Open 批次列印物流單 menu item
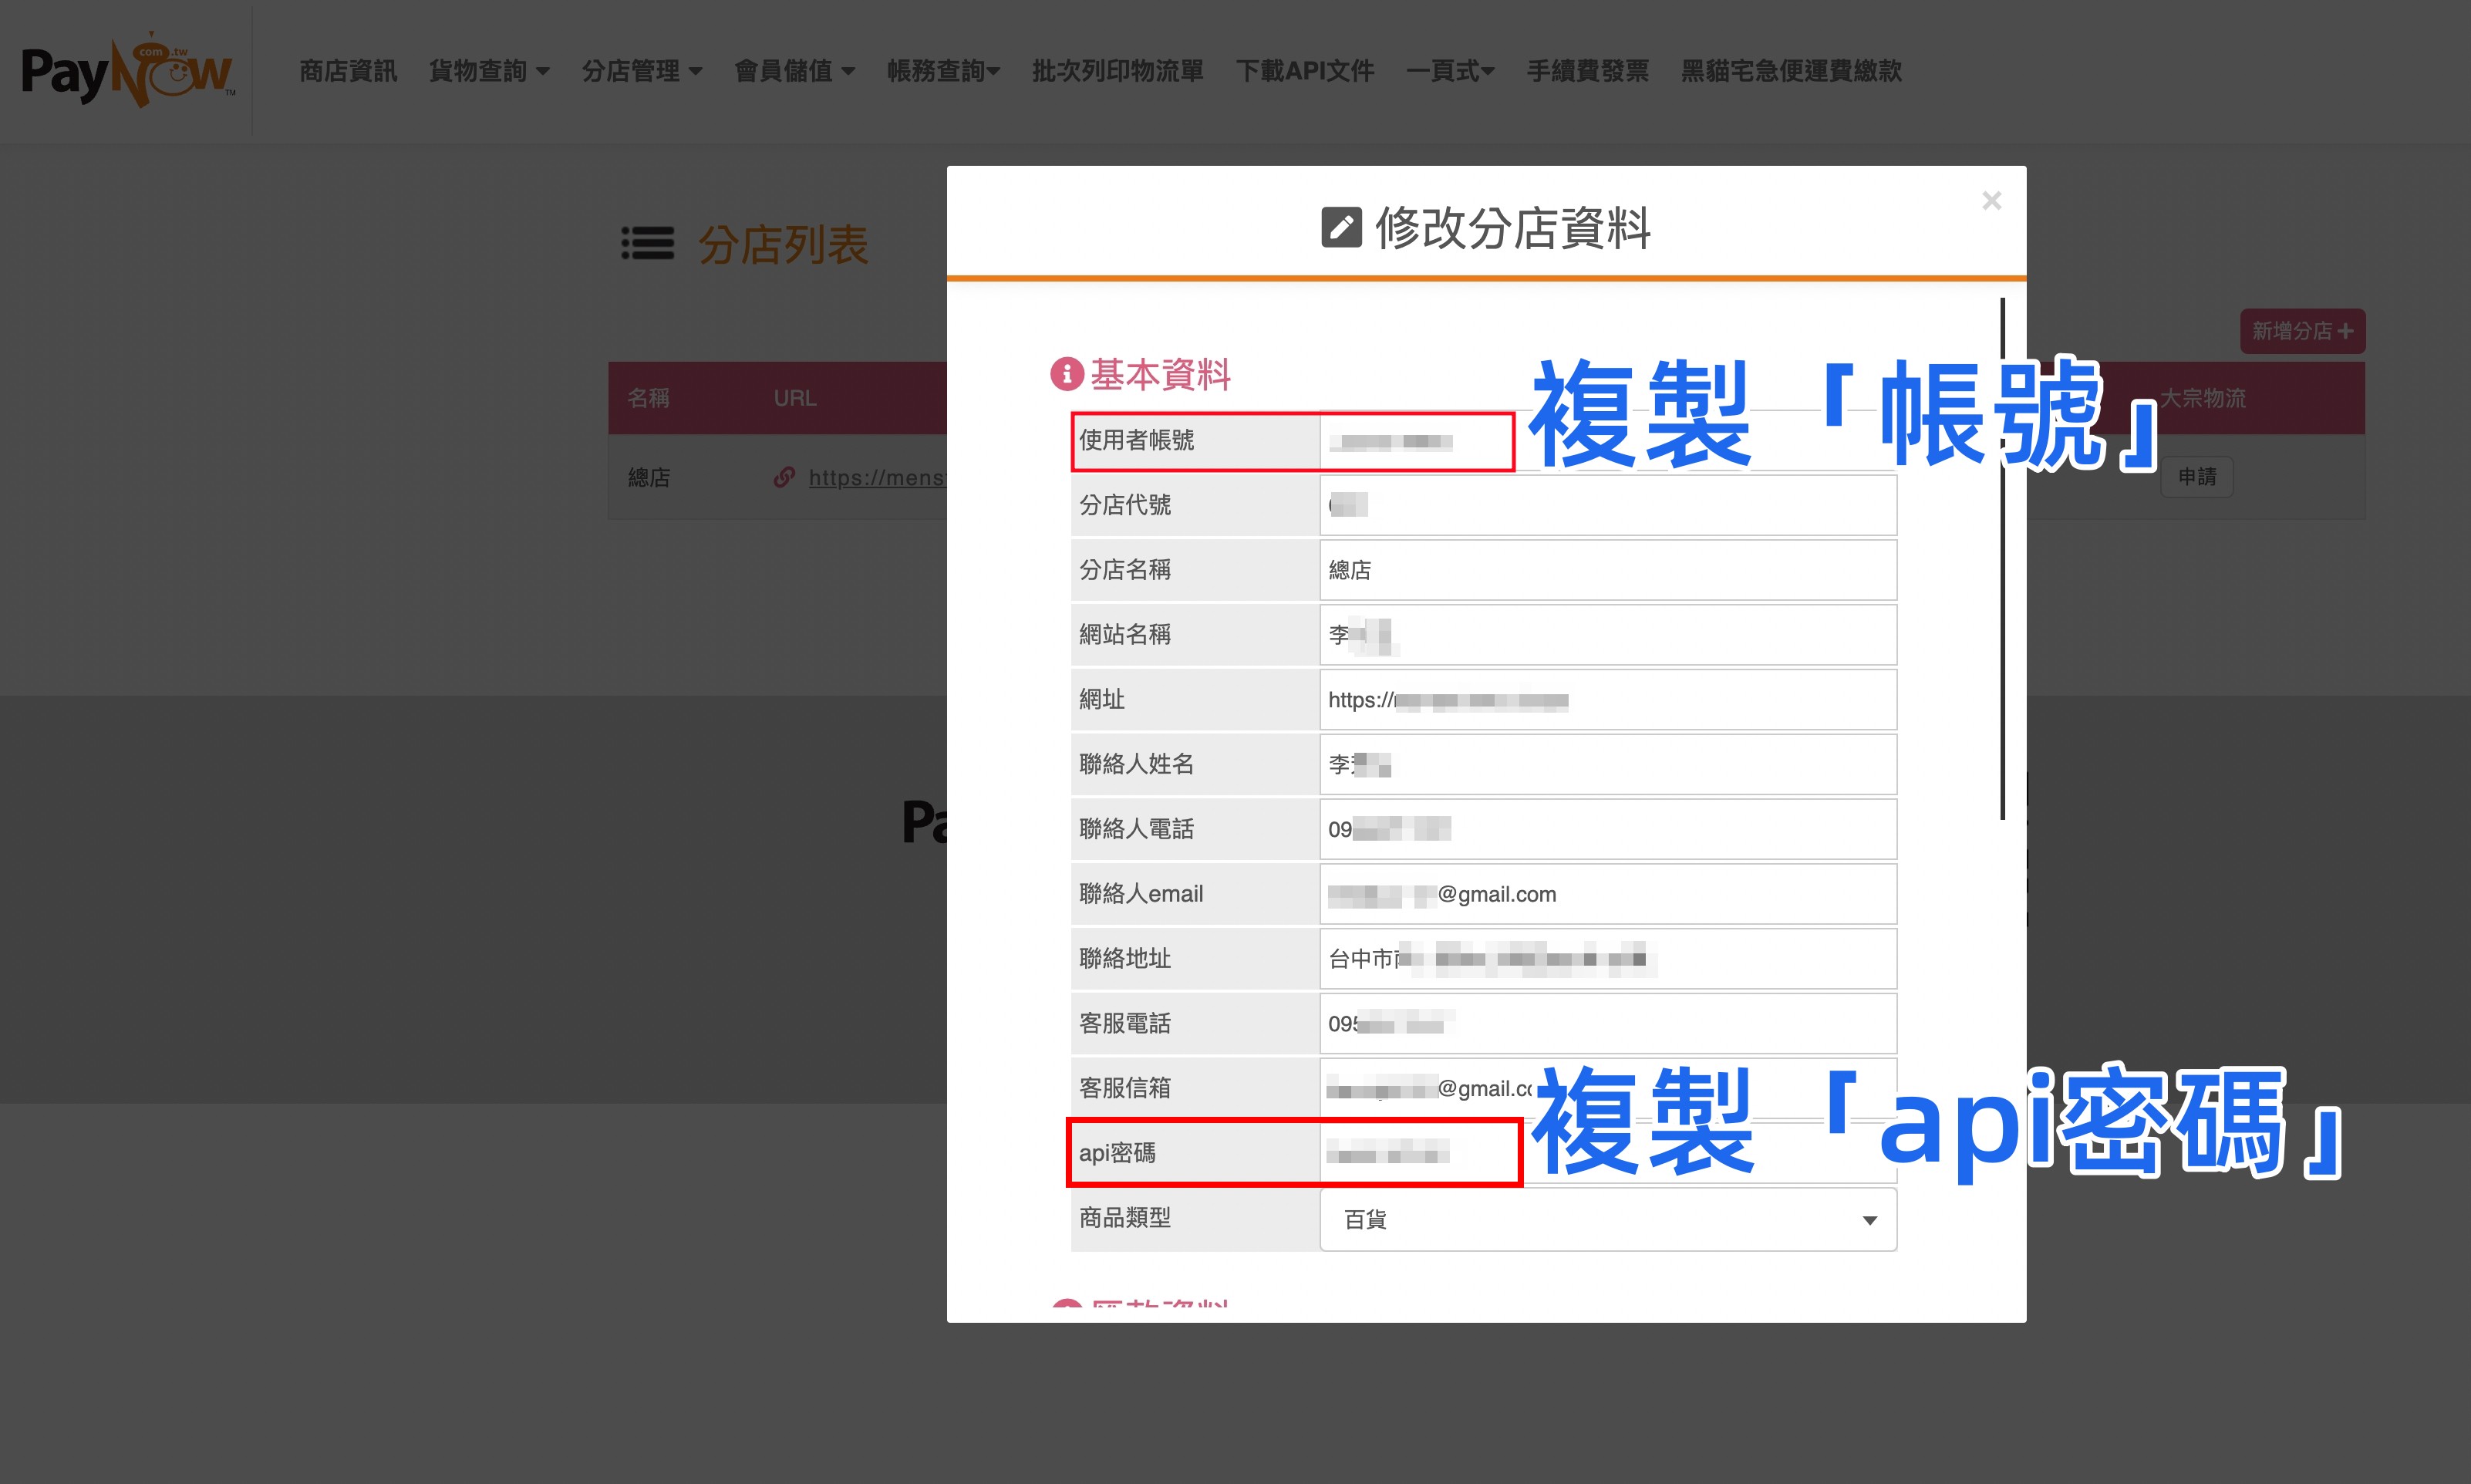The width and height of the screenshot is (2471, 1484). click(x=1118, y=71)
